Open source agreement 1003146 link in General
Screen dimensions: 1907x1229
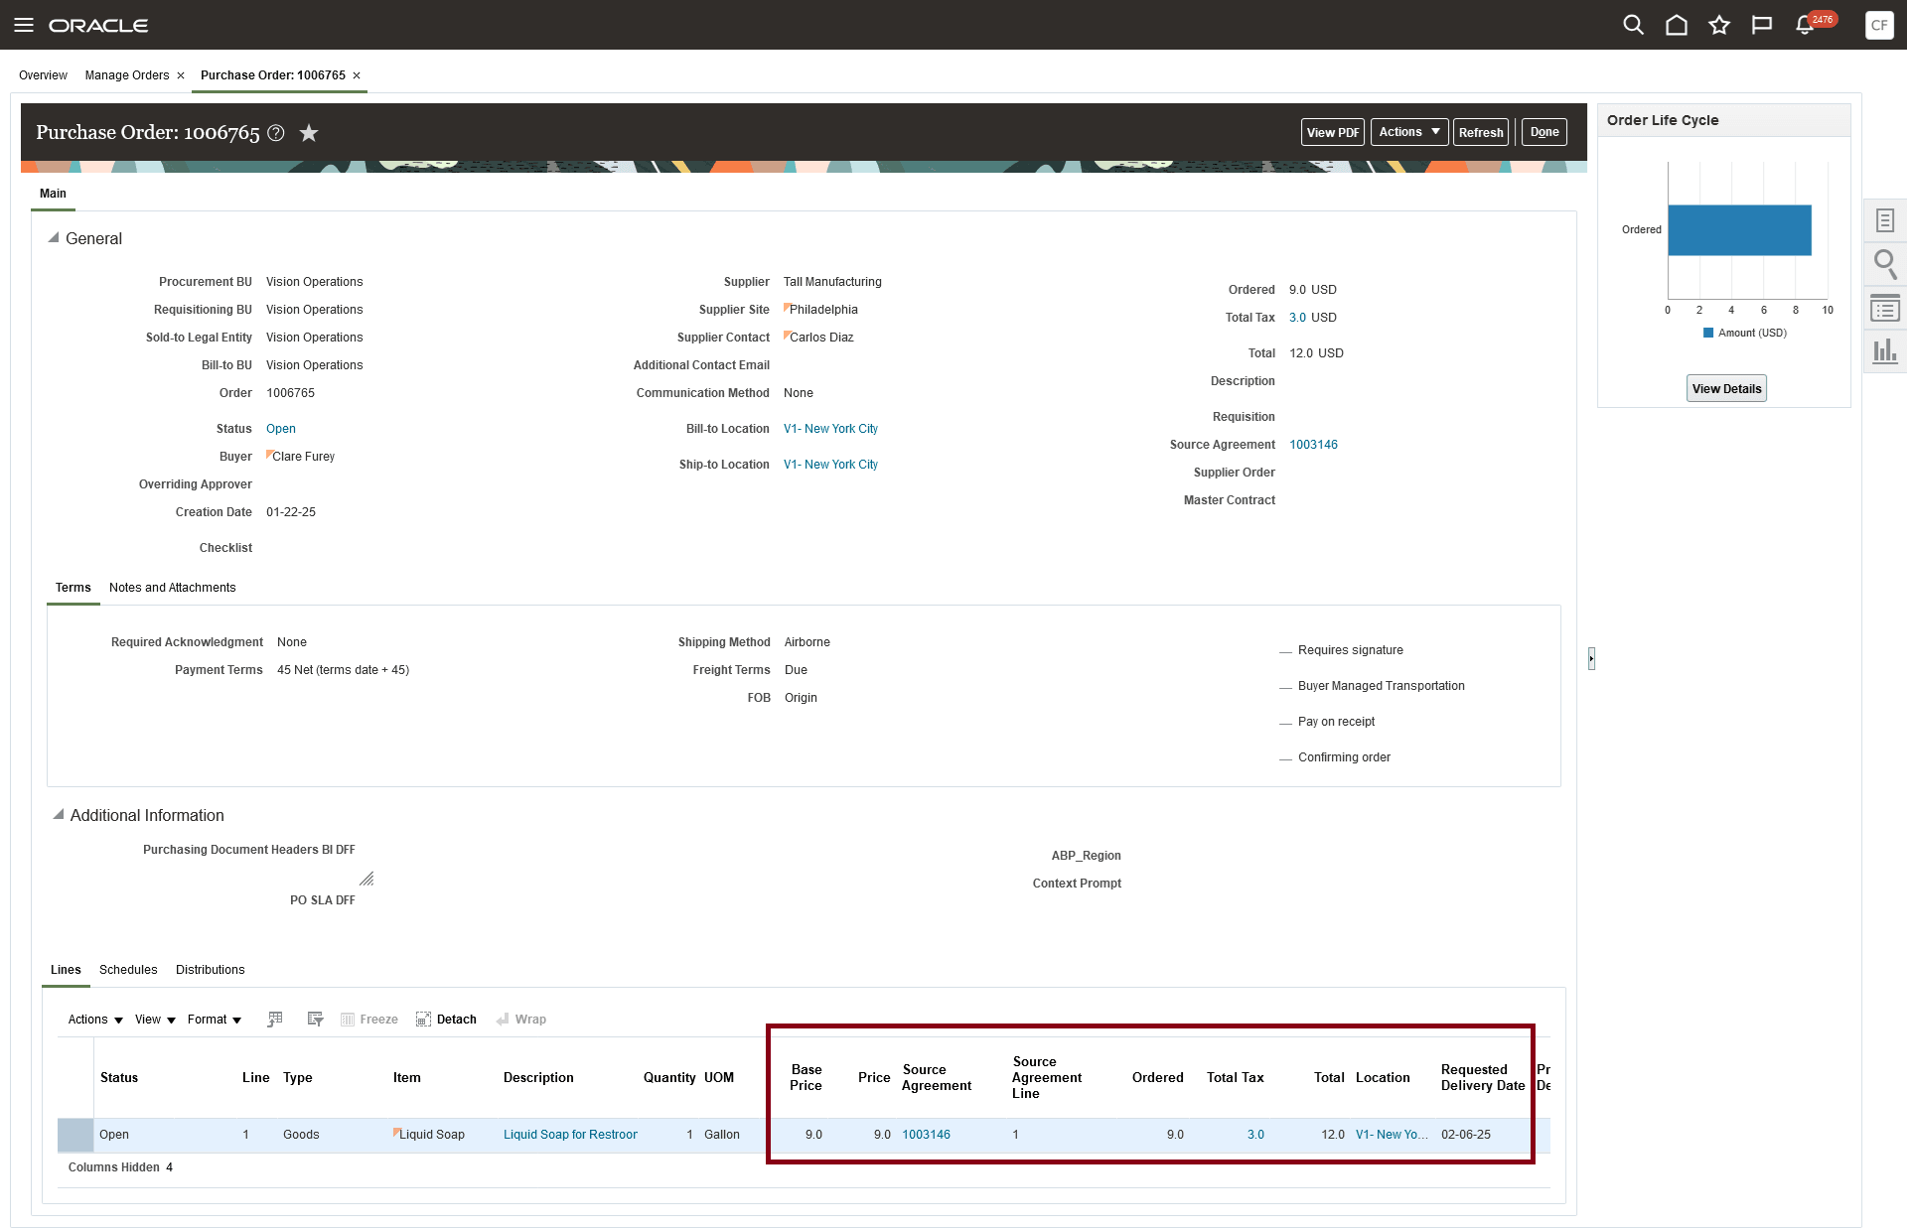tap(1313, 445)
